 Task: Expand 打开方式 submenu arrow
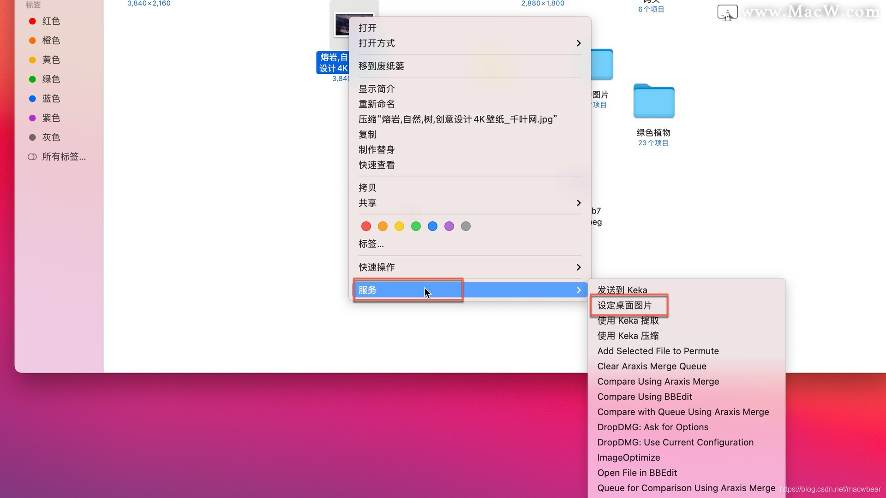click(x=578, y=43)
